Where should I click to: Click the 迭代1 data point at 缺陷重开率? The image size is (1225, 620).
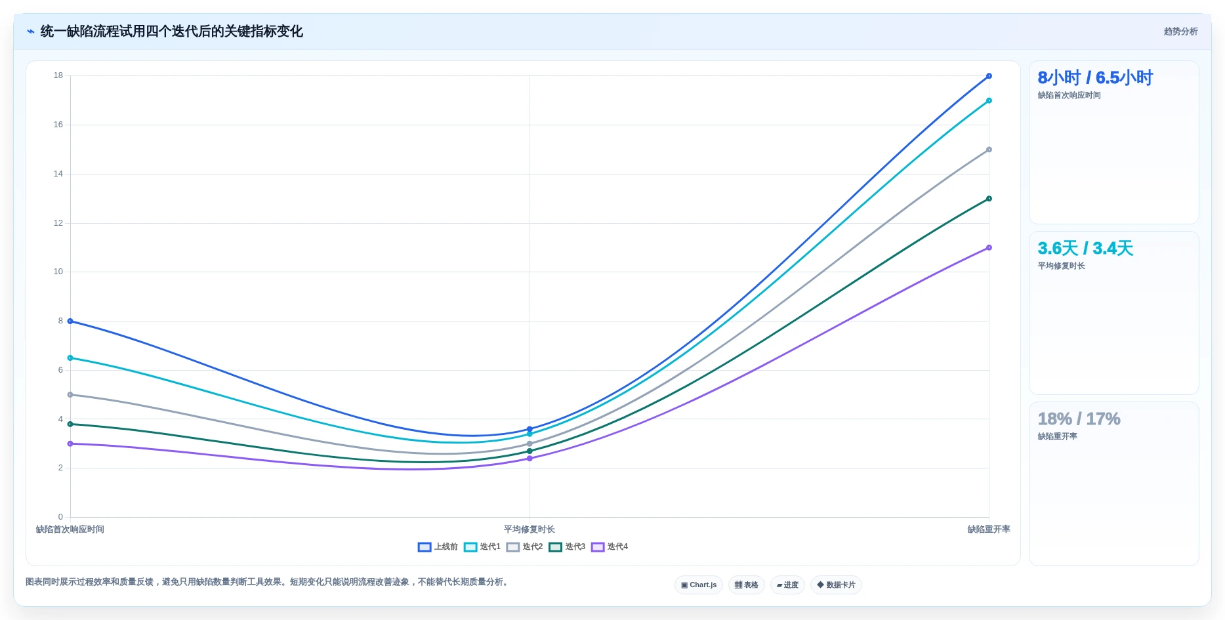point(989,101)
